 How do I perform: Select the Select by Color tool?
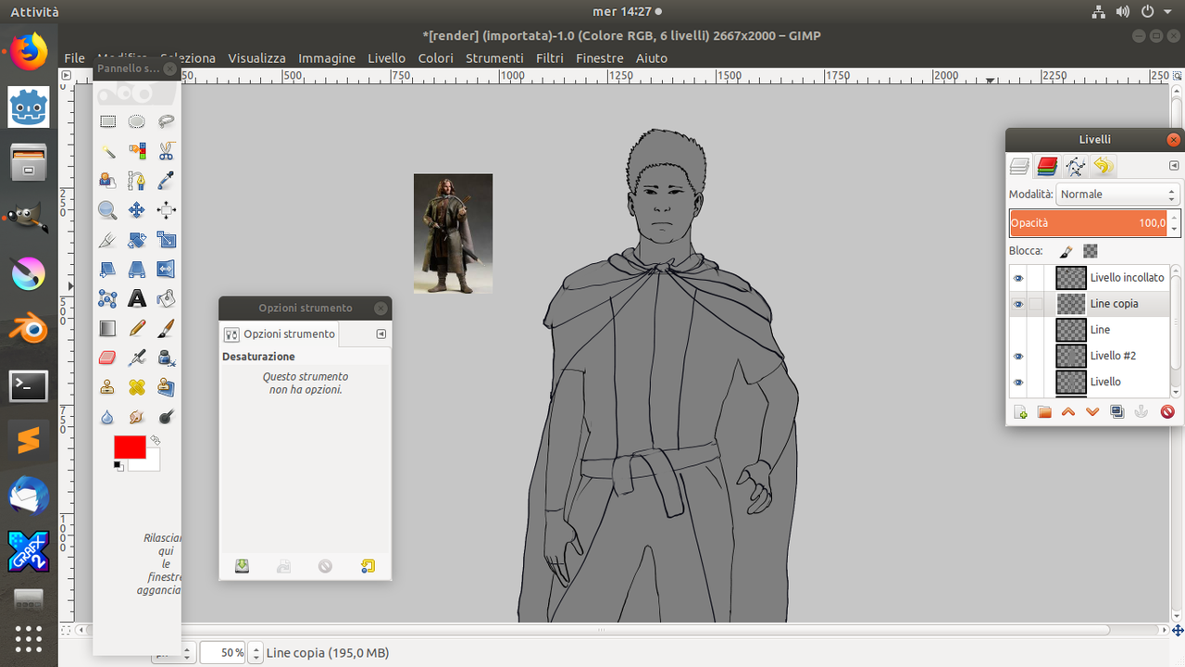(x=137, y=151)
